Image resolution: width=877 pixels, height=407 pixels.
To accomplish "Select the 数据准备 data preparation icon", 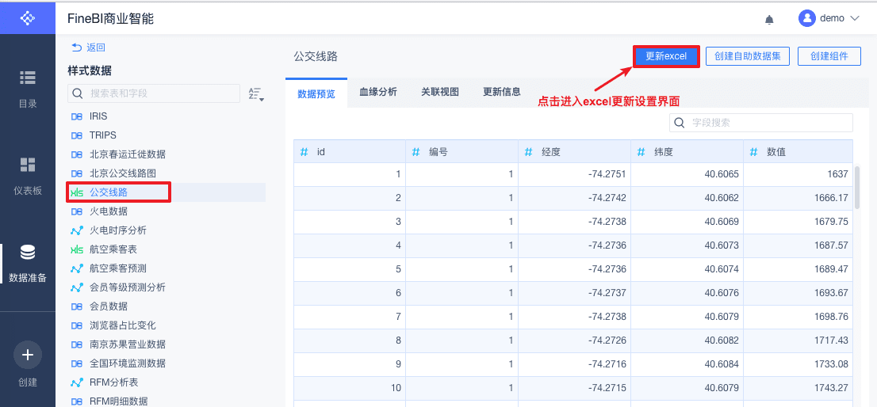I will click(x=28, y=253).
